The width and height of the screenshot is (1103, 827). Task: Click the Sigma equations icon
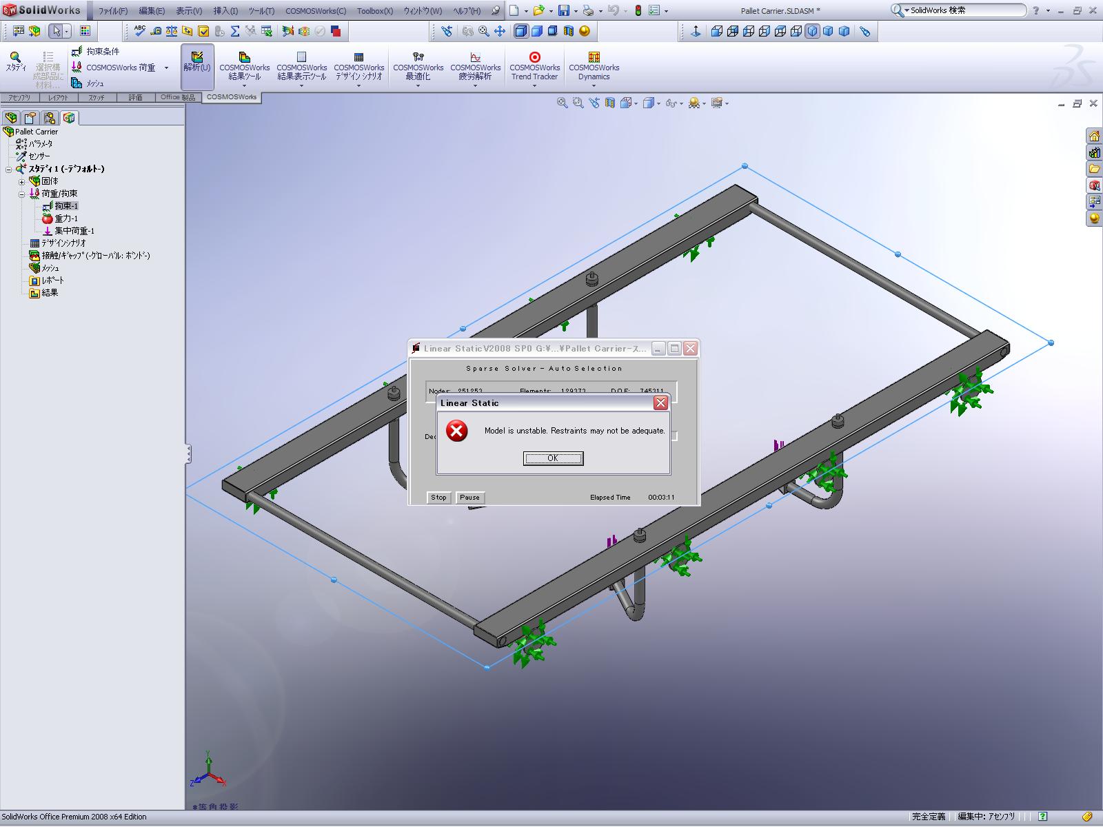pyautogui.click(x=235, y=31)
